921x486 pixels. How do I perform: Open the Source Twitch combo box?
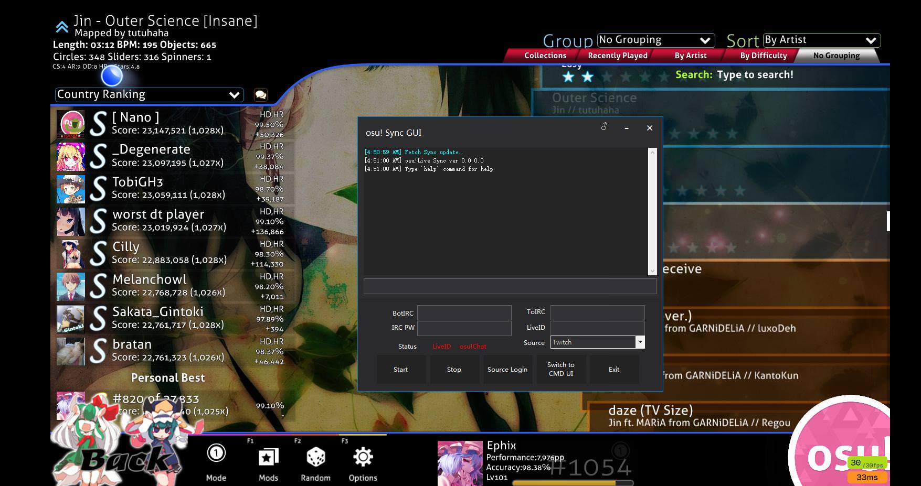[x=598, y=342]
